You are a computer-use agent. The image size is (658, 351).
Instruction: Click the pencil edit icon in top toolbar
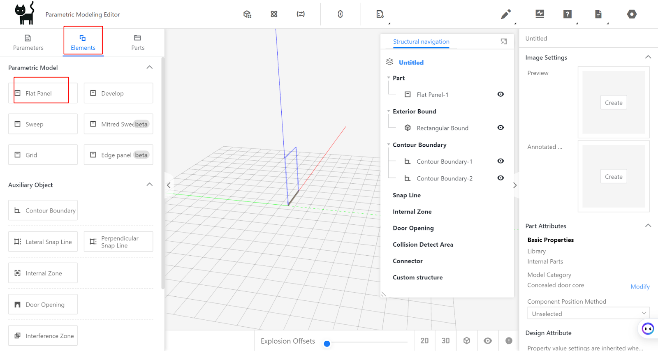tap(506, 14)
